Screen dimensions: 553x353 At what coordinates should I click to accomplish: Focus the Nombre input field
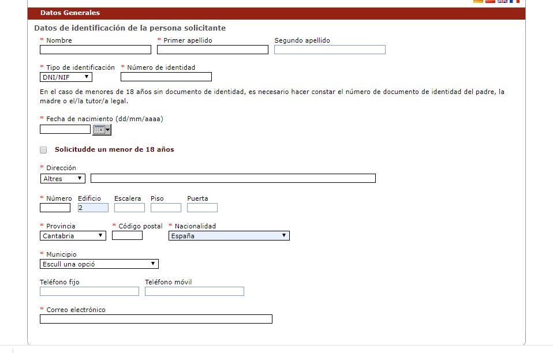click(x=96, y=50)
